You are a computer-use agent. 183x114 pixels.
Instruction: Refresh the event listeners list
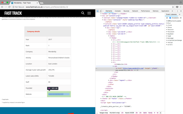point(167,18)
